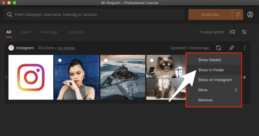Choose Show on Instagram menu item
The image size is (259, 136).
click(214, 80)
